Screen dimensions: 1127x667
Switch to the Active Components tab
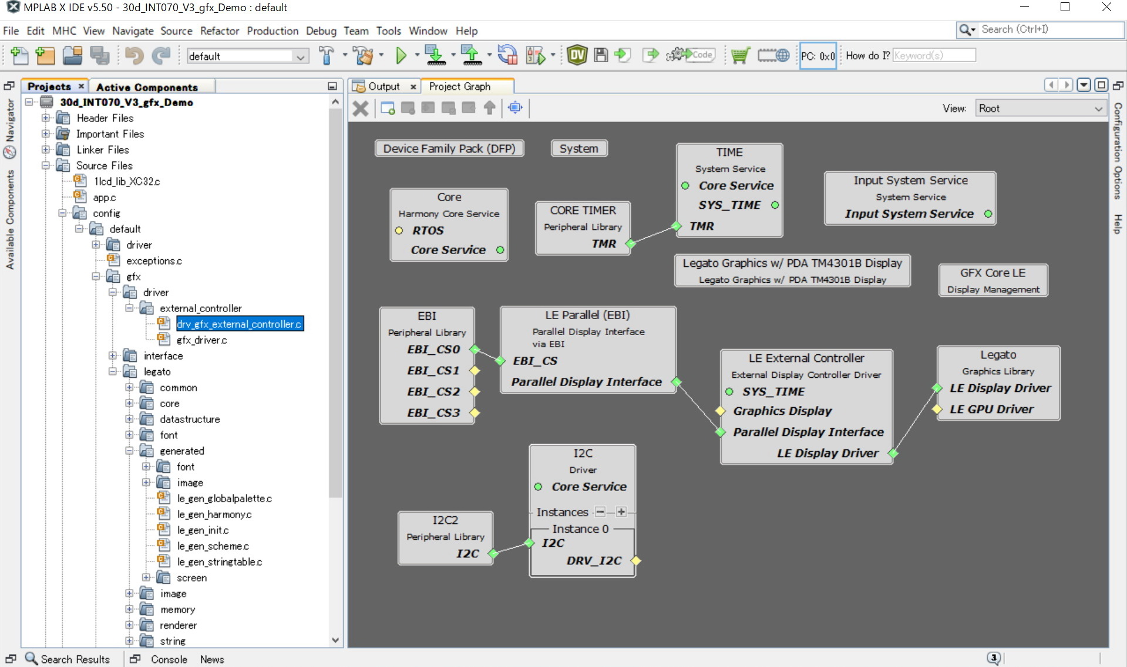pyautogui.click(x=147, y=87)
